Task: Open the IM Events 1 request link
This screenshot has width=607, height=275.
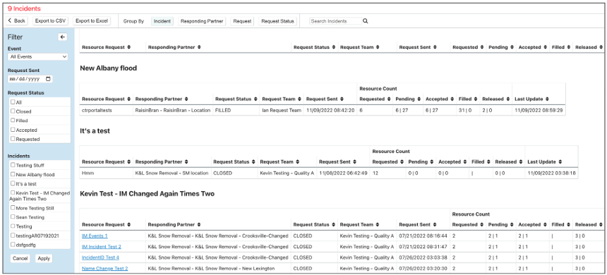Action: tap(95, 236)
